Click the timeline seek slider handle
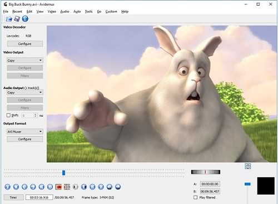278x204 pixels. tap(63, 173)
